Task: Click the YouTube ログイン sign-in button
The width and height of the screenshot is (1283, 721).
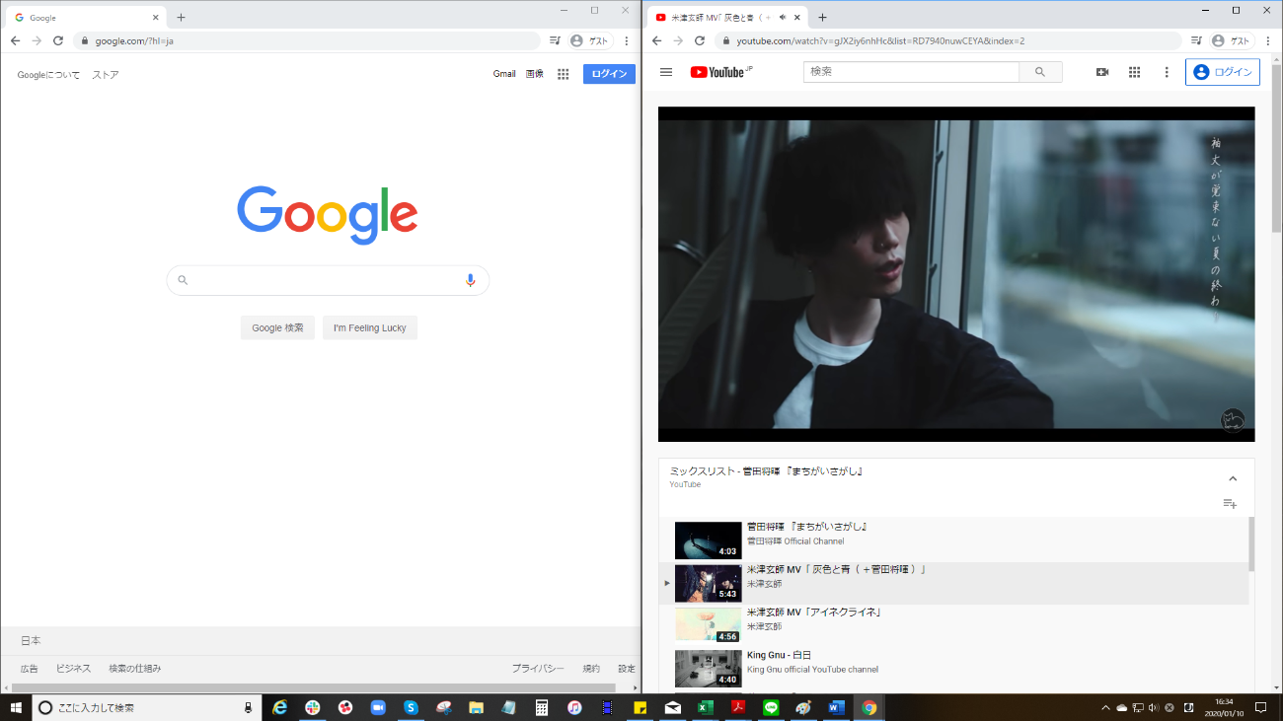Action: pos(1222,72)
